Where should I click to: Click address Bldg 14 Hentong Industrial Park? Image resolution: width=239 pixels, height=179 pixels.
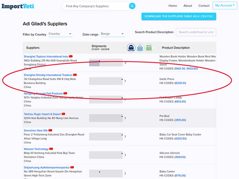tap(49, 153)
